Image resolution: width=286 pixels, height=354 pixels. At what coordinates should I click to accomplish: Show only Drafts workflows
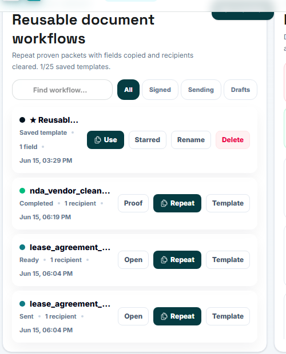click(x=240, y=90)
